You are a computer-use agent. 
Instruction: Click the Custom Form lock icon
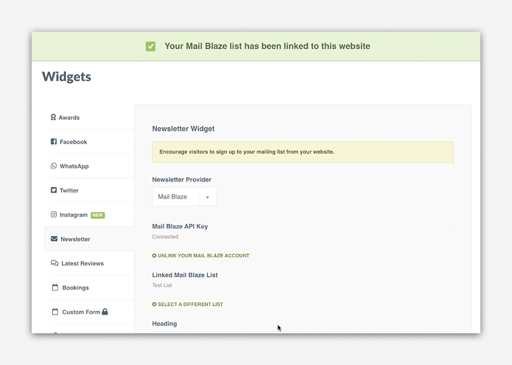click(105, 312)
